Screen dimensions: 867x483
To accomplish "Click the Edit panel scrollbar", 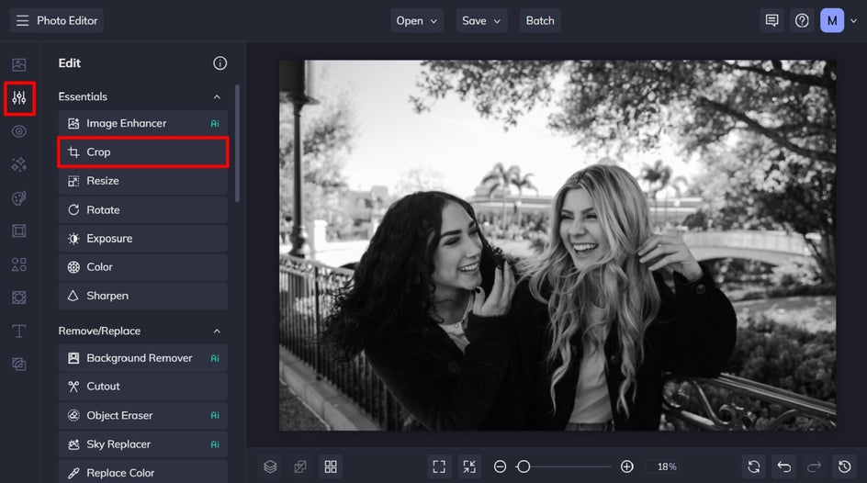I will pos(237,143).
